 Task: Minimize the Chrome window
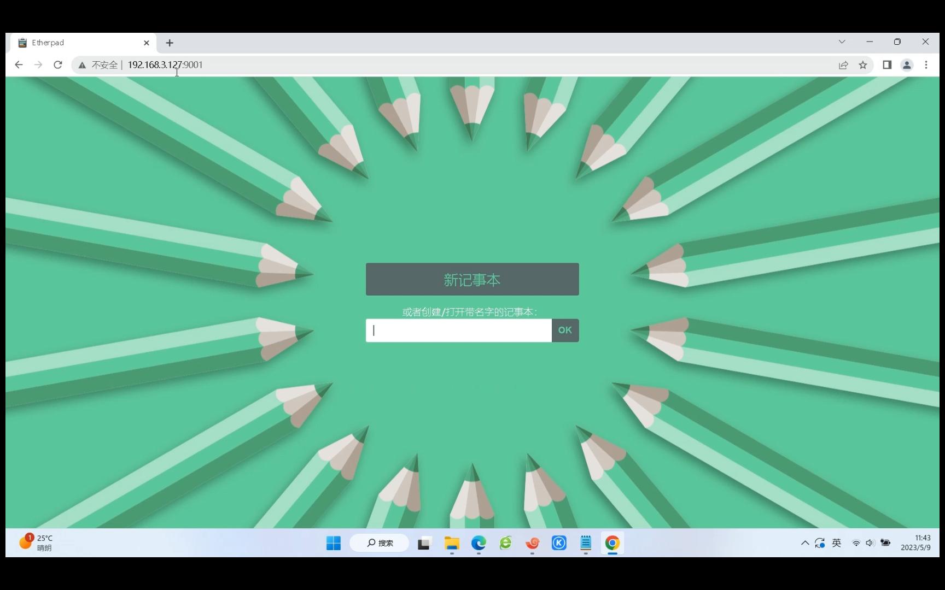870,42
